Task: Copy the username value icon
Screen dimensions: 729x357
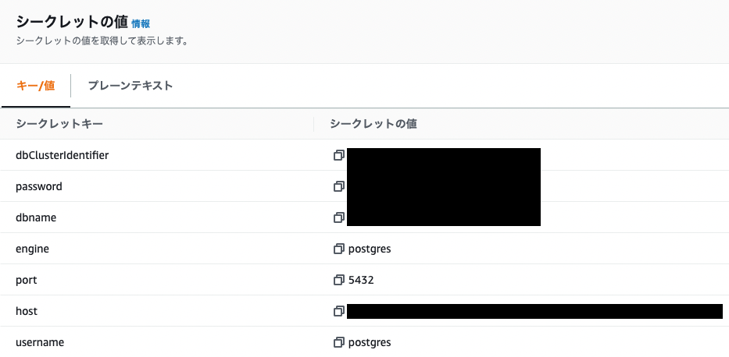Action: (338, 343)
